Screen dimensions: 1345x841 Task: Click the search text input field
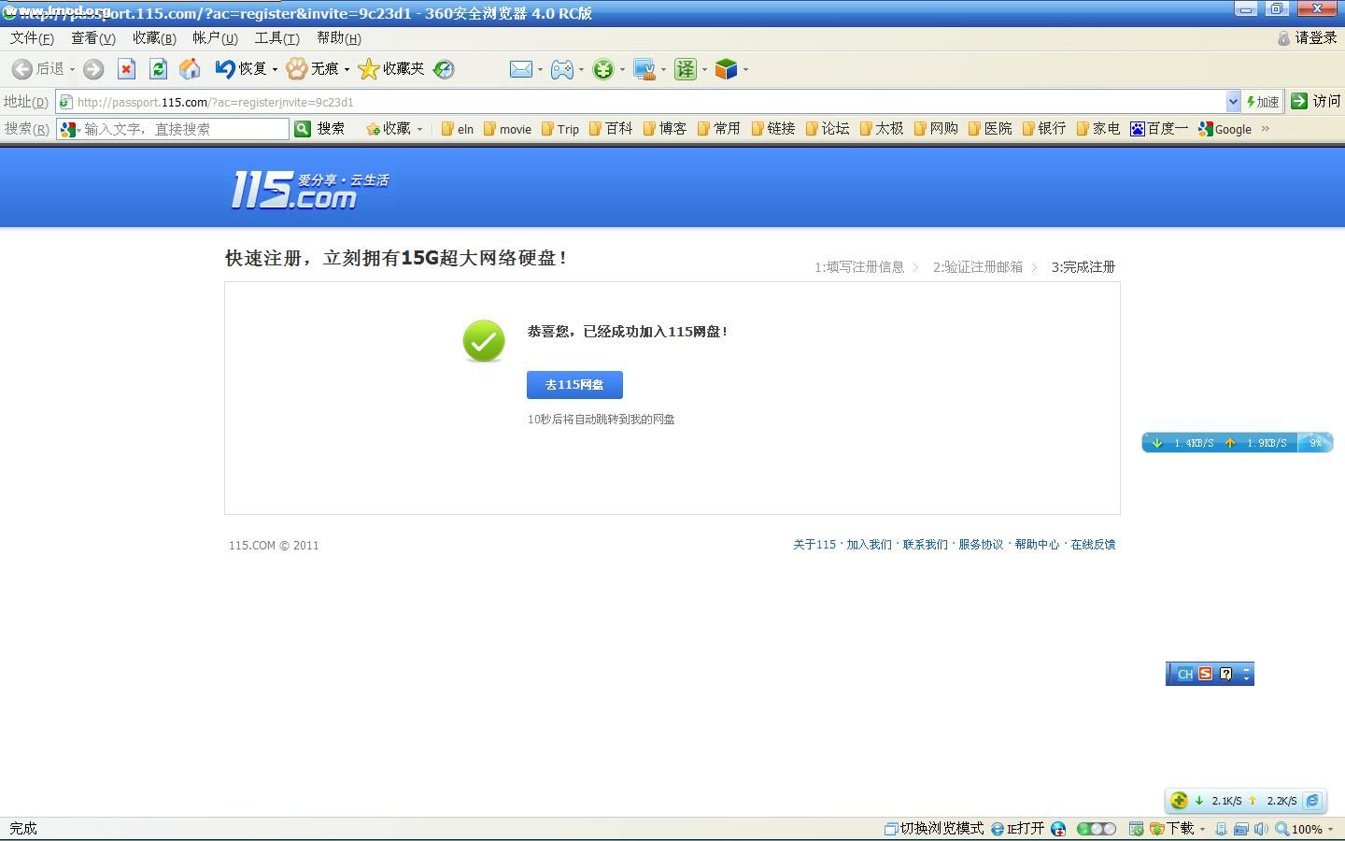183,129
